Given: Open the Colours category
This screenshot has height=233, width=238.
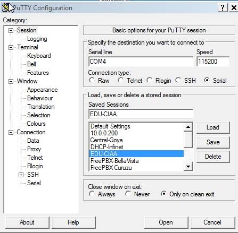Looking at the screenshot, I should point(36,124).
